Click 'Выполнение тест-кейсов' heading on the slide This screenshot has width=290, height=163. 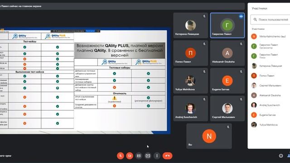click(x=30, y=72)
